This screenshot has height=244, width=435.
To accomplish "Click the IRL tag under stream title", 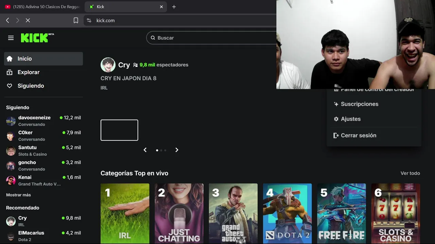I will tap(104, 88).
